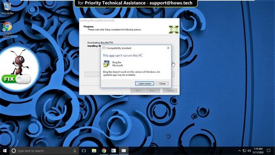The width and height of the screenshot is (275, 155).
Task: Click the 'This app can't run on this PC' heading
Action: (122, 56)
